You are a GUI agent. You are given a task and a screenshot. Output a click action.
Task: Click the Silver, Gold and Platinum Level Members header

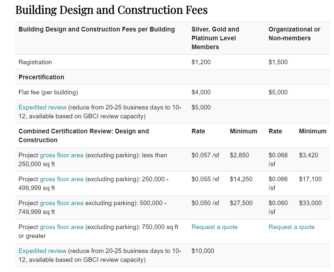(215, 38)
